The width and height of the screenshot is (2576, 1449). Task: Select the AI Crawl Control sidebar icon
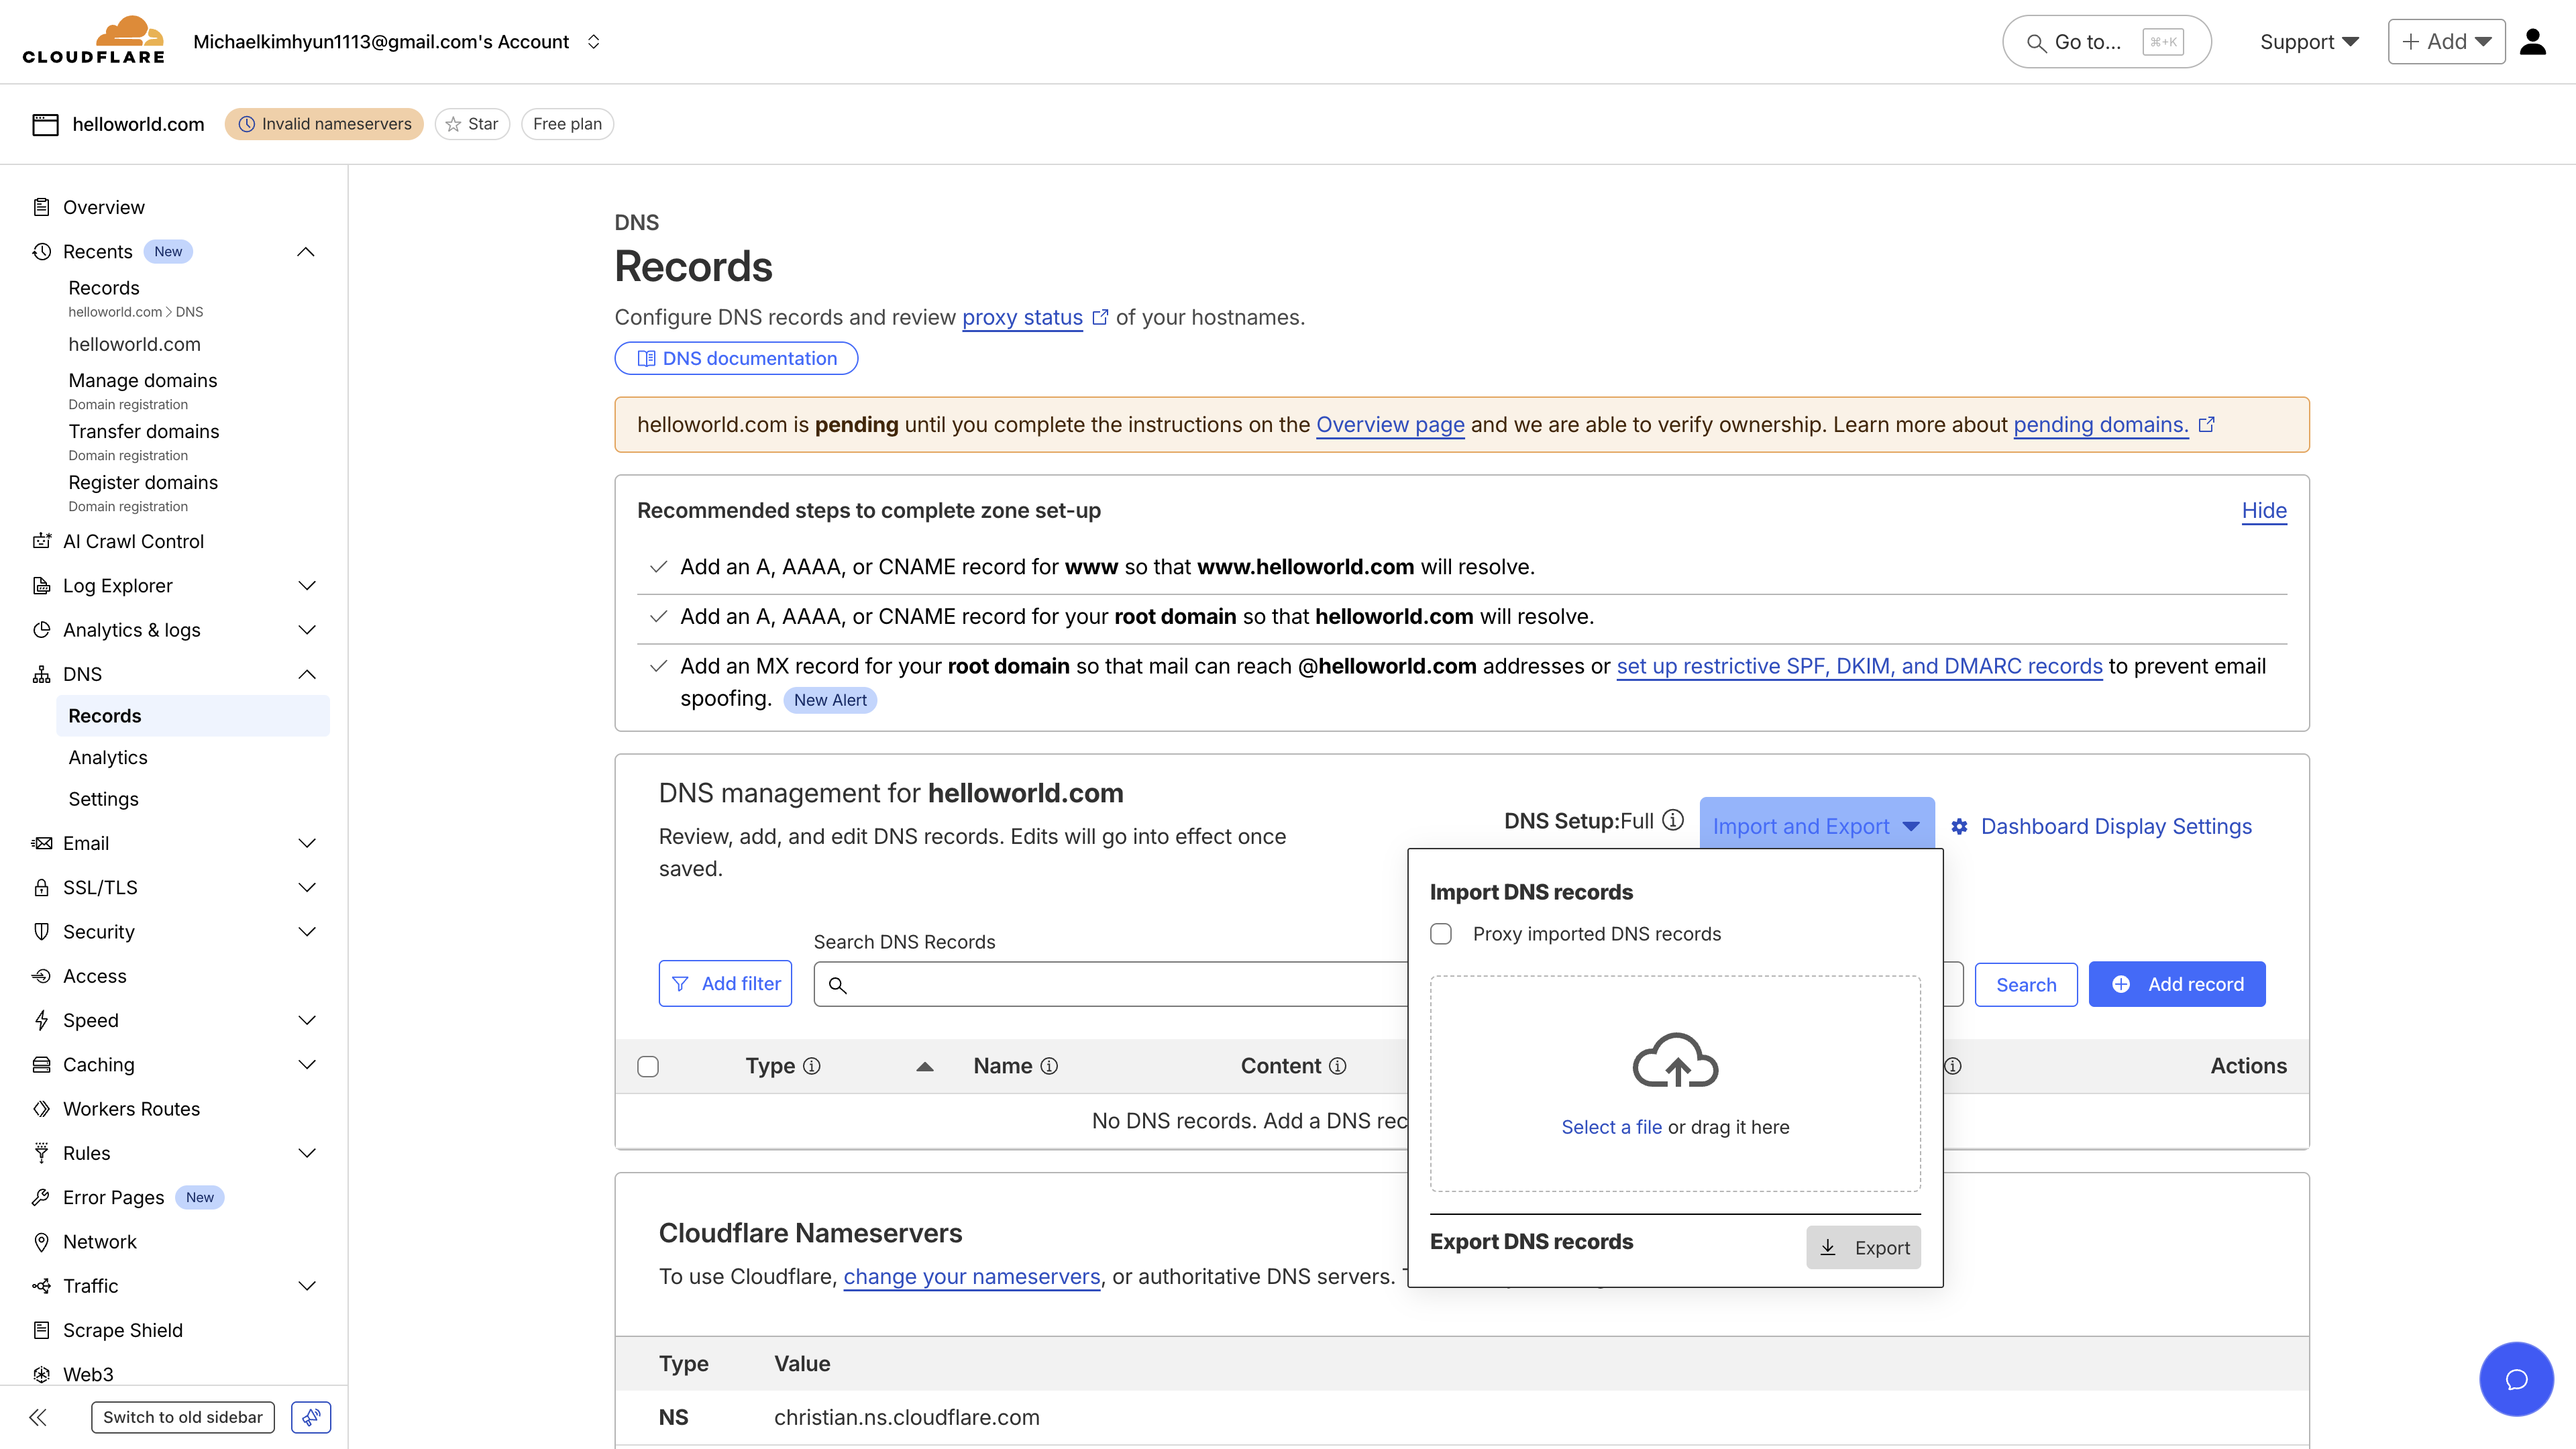(42, 540)
